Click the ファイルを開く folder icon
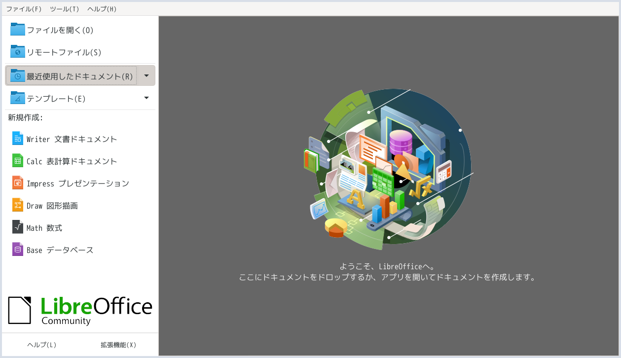The height and width of the screenshot is (358, 621). click(18, 30)
